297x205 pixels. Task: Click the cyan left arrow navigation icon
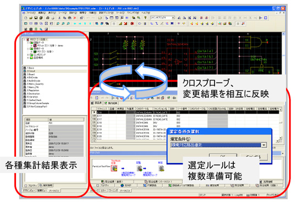tap(75, 24)
